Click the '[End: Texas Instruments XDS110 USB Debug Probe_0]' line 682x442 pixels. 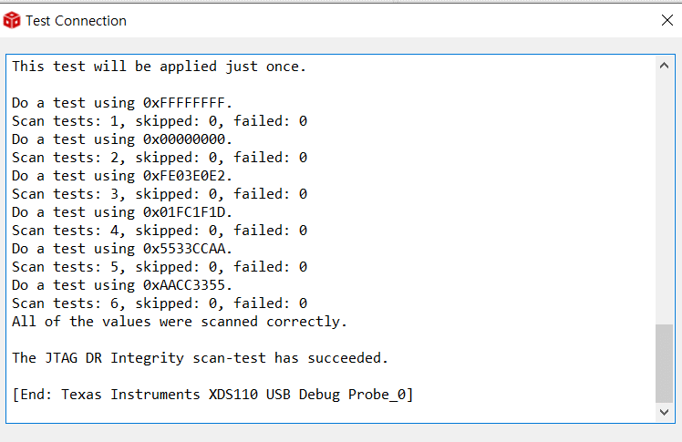click(x=212, y=395)
